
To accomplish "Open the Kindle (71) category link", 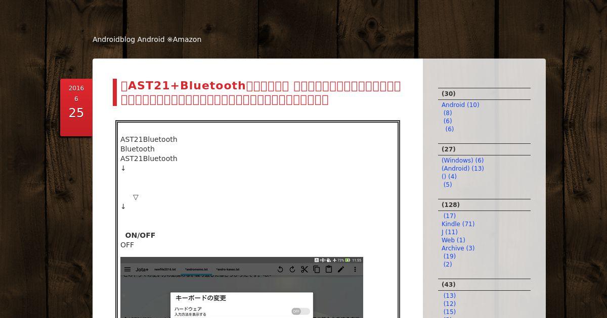I will [458, 224].
